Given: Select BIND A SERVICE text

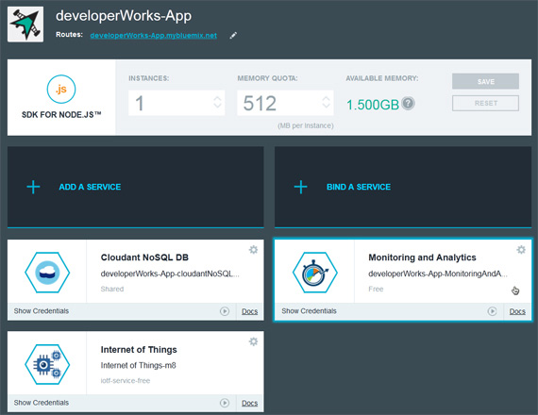Looking at the screenshot, I should point(359,187).
